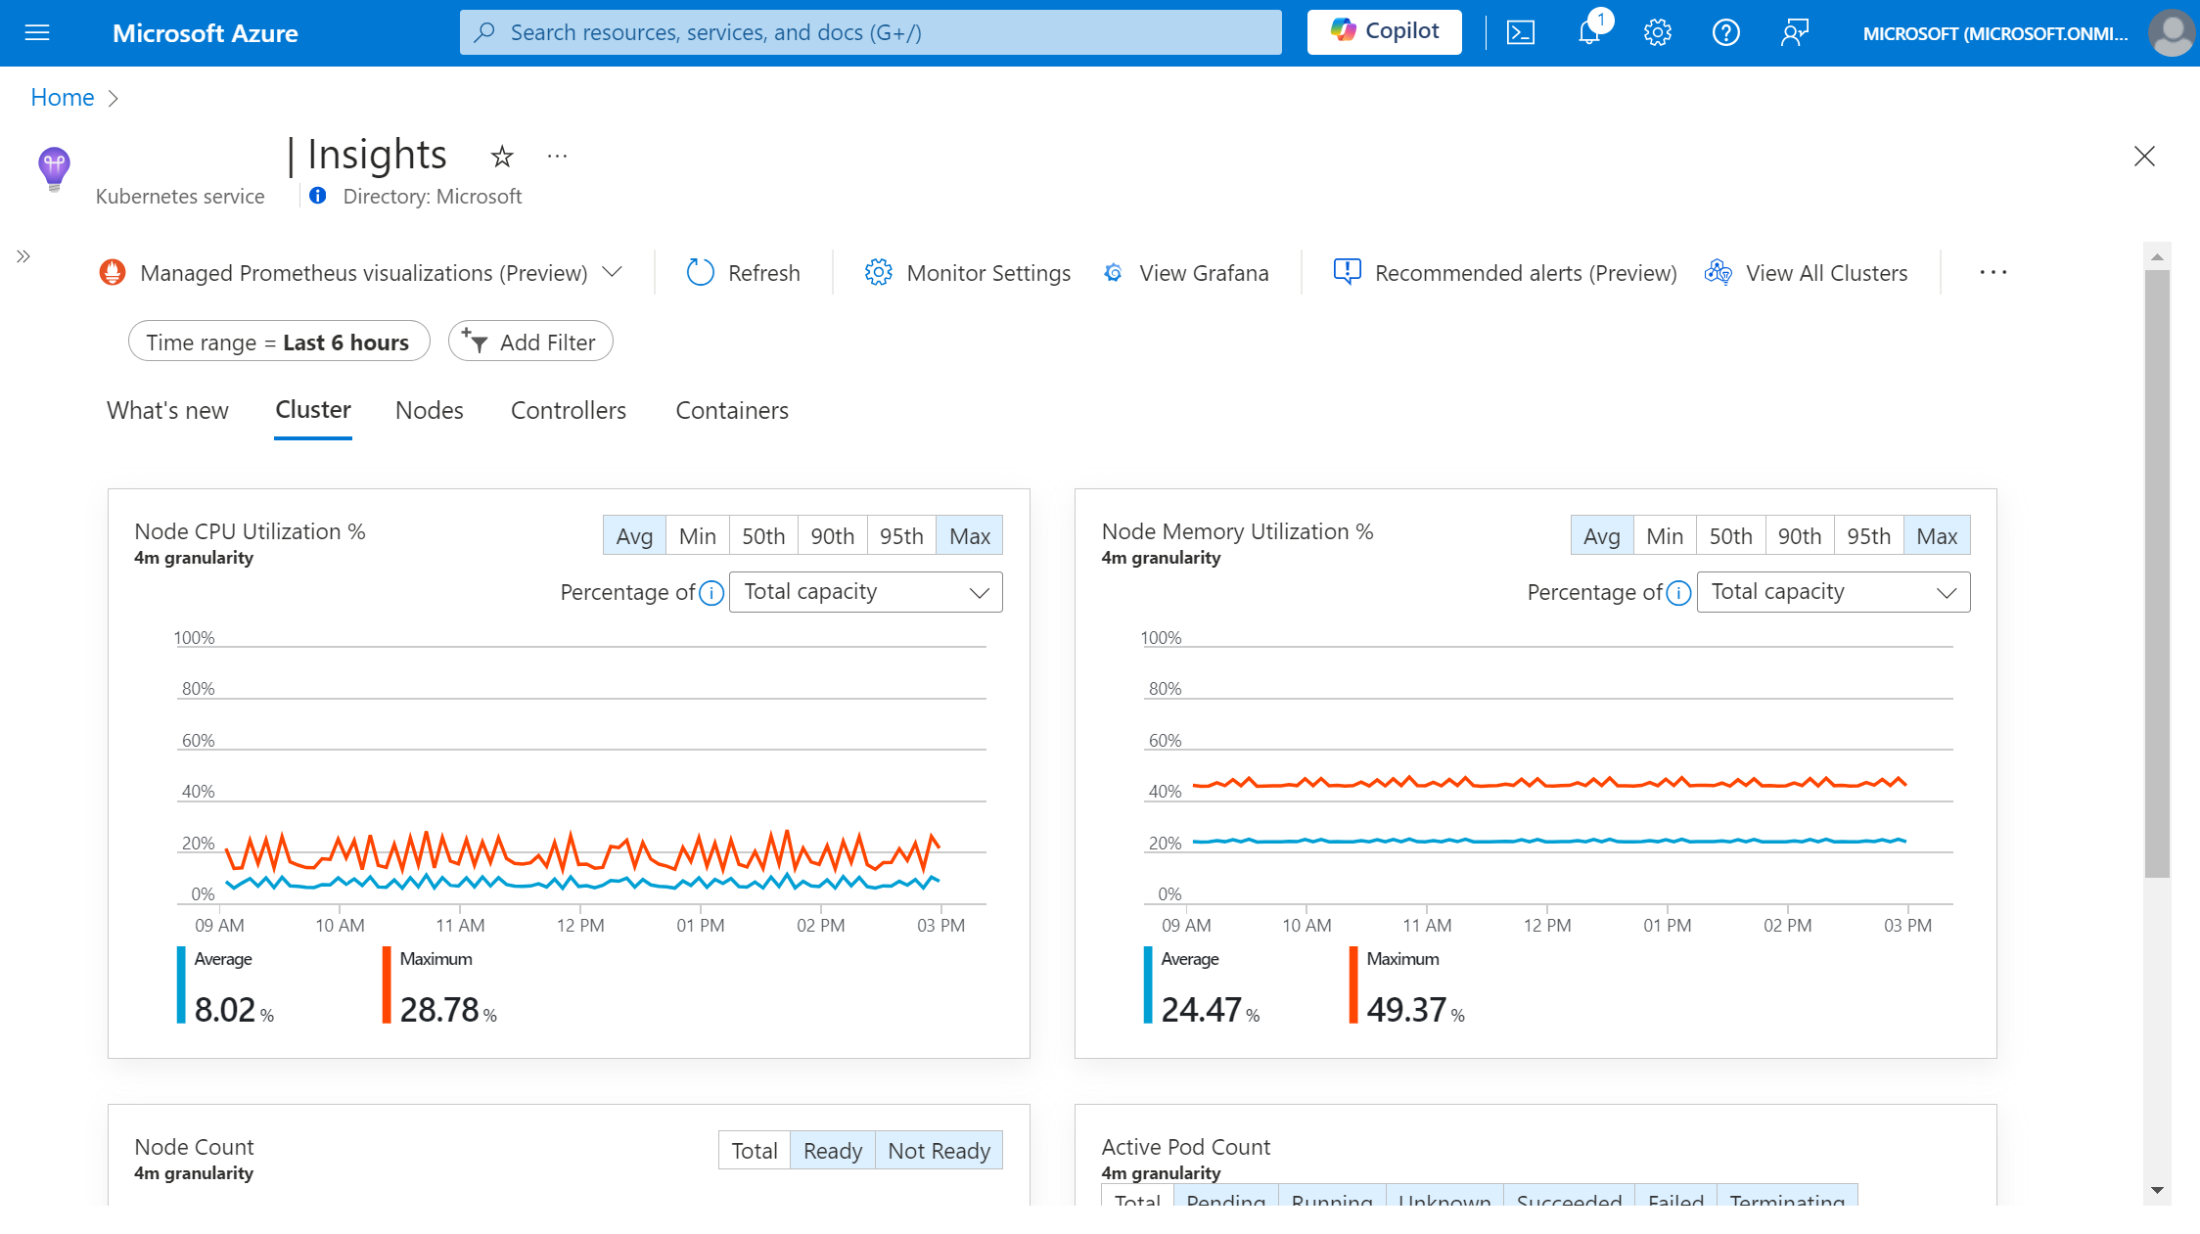Select Max percentile for Node CPU chart
2200x1234 pixels.
pyautogui.click(x=967, y=534)
